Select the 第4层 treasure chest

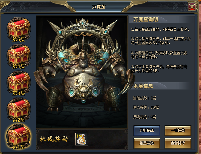19,57
